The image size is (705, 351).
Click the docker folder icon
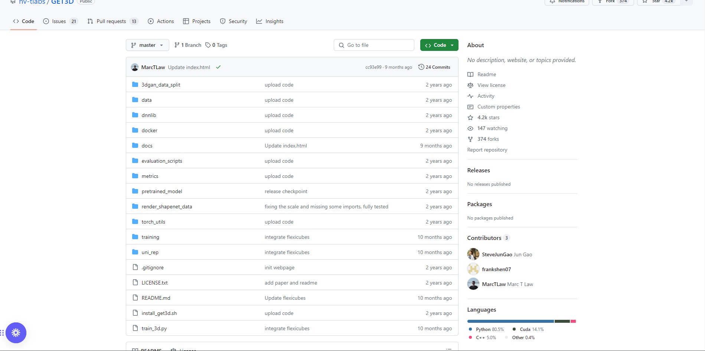coord(135,130)
